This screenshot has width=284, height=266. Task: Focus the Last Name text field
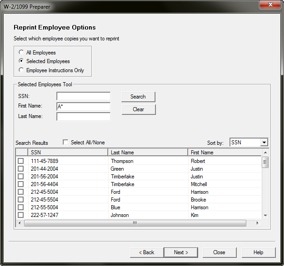[84, 117]
